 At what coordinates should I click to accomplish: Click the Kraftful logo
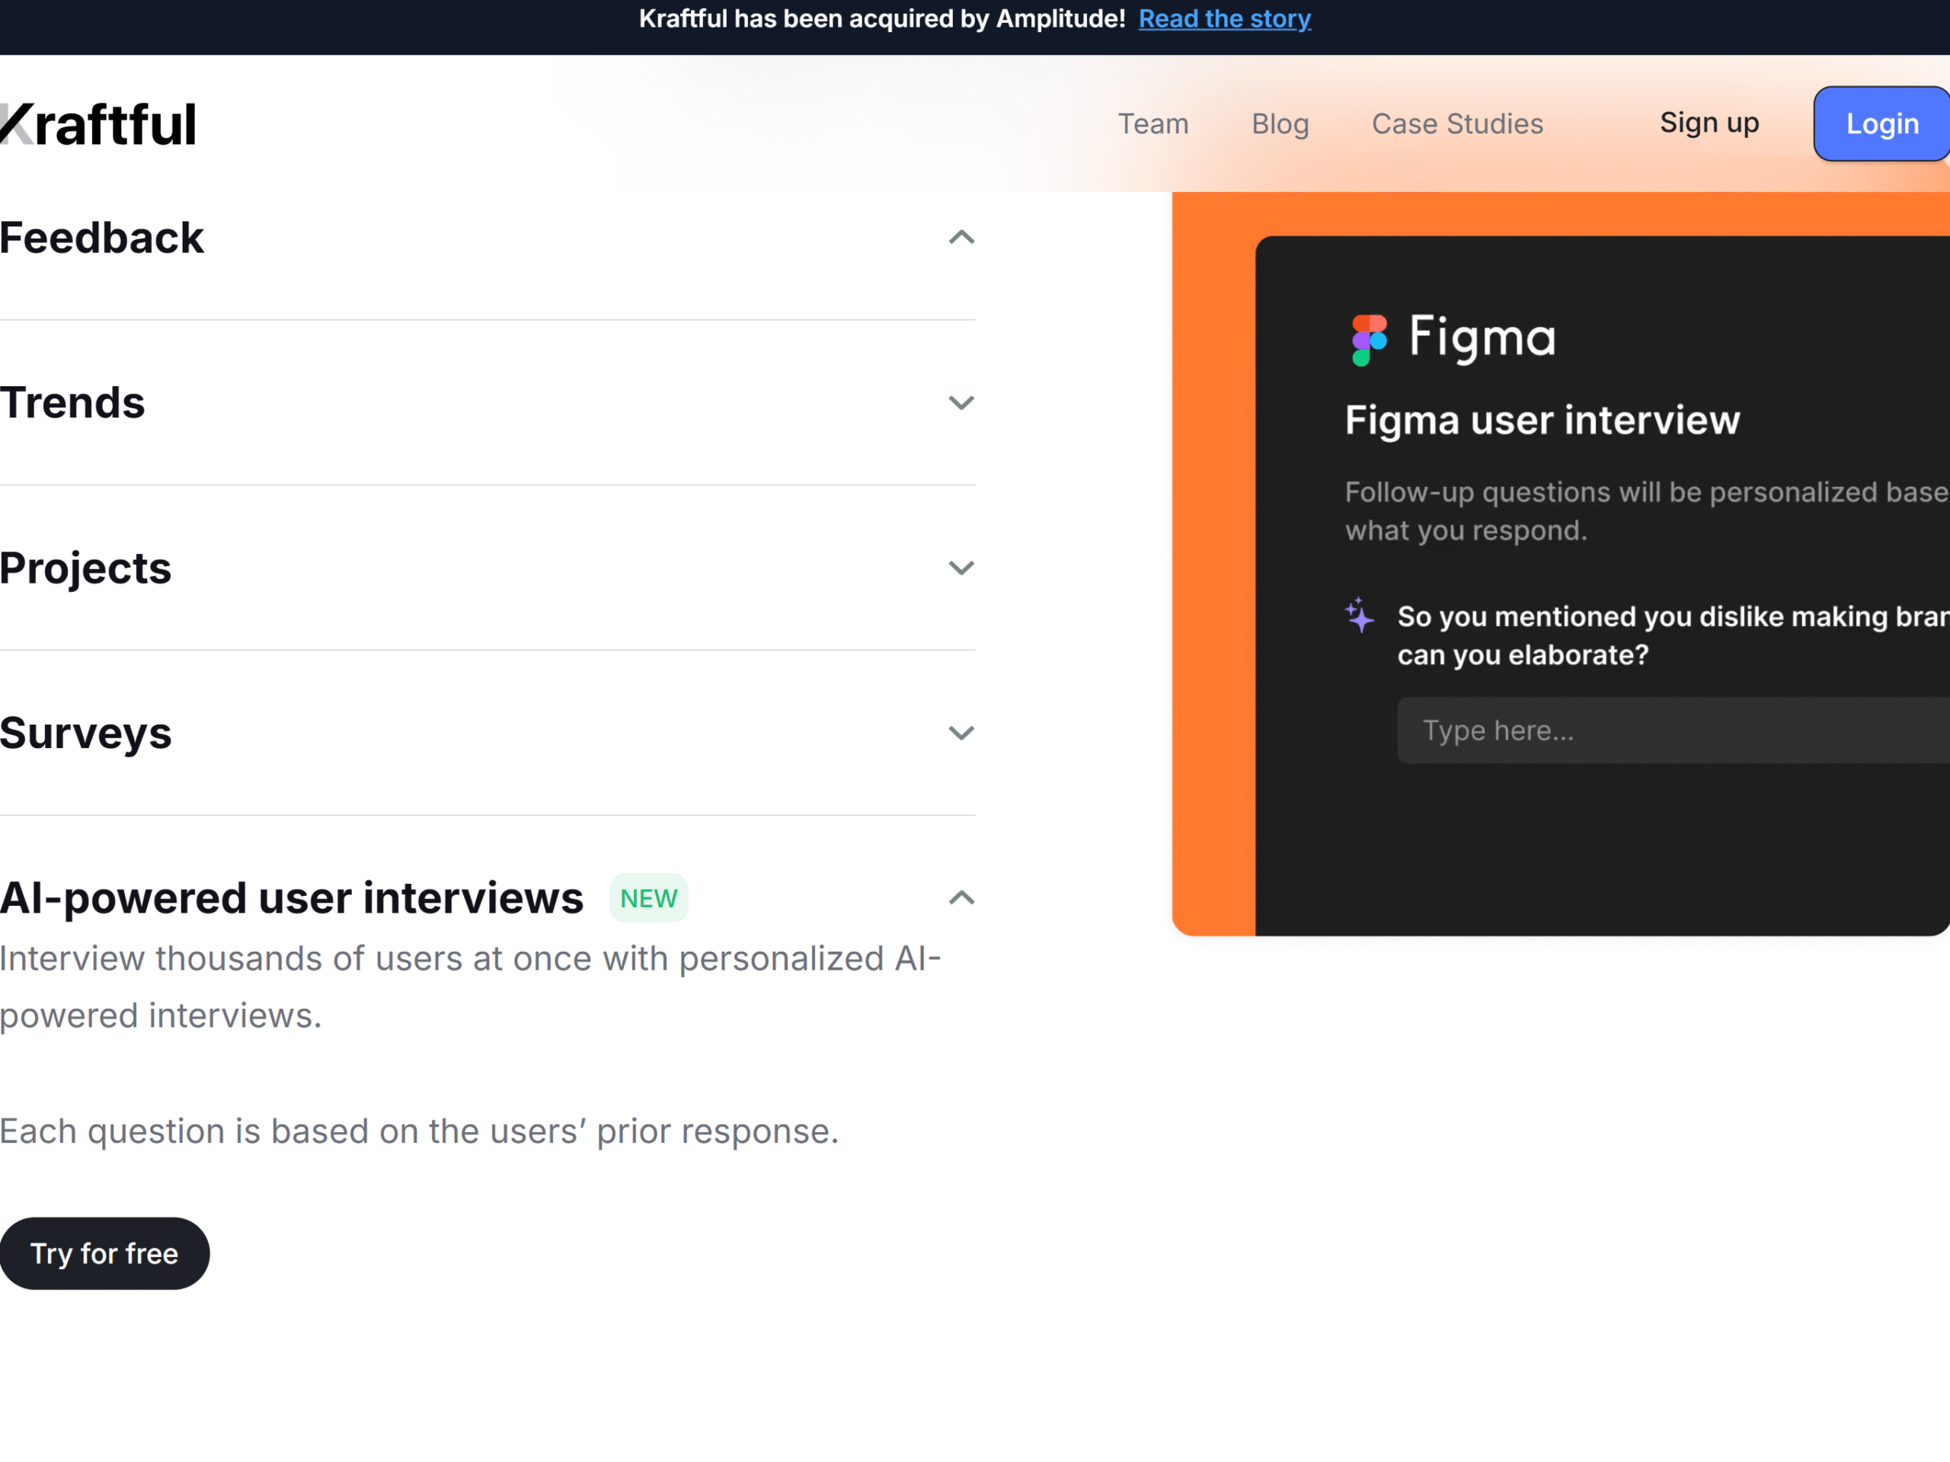(99, 124)
